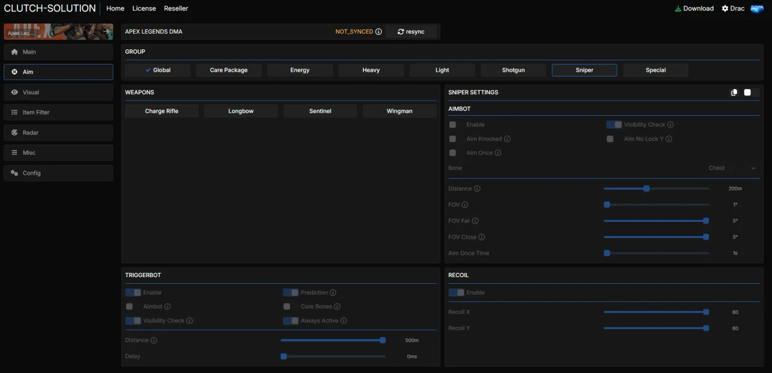Click info icon beside Always Active

(x=344, y=321)
